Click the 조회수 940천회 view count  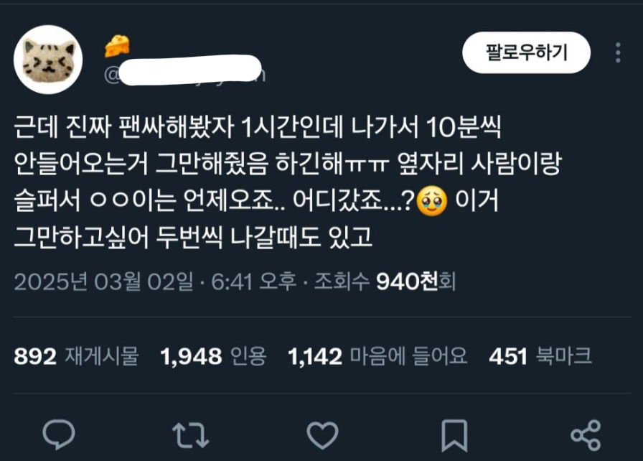coord(385,281)
